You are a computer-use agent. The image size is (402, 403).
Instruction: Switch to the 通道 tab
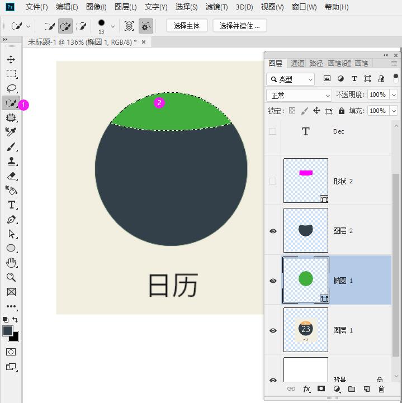(297, 64)
